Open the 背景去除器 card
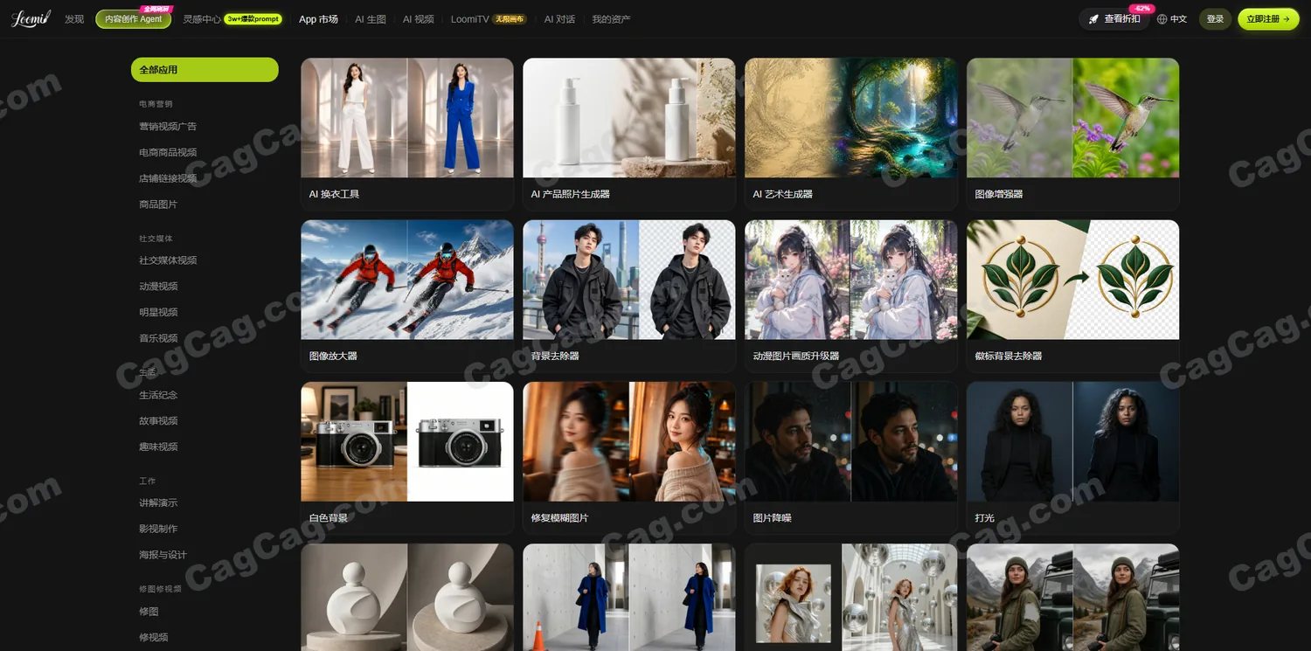The height and width of the screenshot is (651, 1311). pyautogui.click(x=629, y=296)
